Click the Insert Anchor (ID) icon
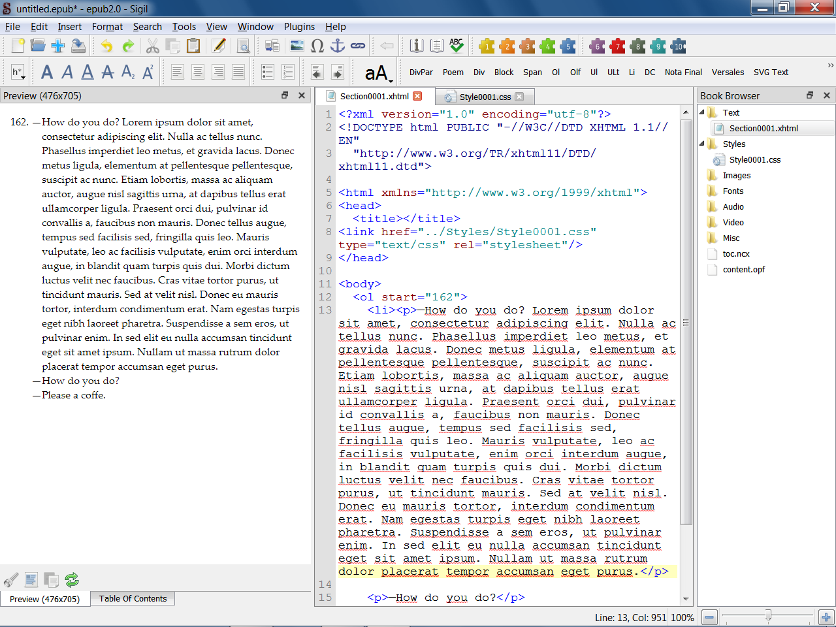This screenshot has width=836, height=627. pyautogui.click(x=338, y=46)
